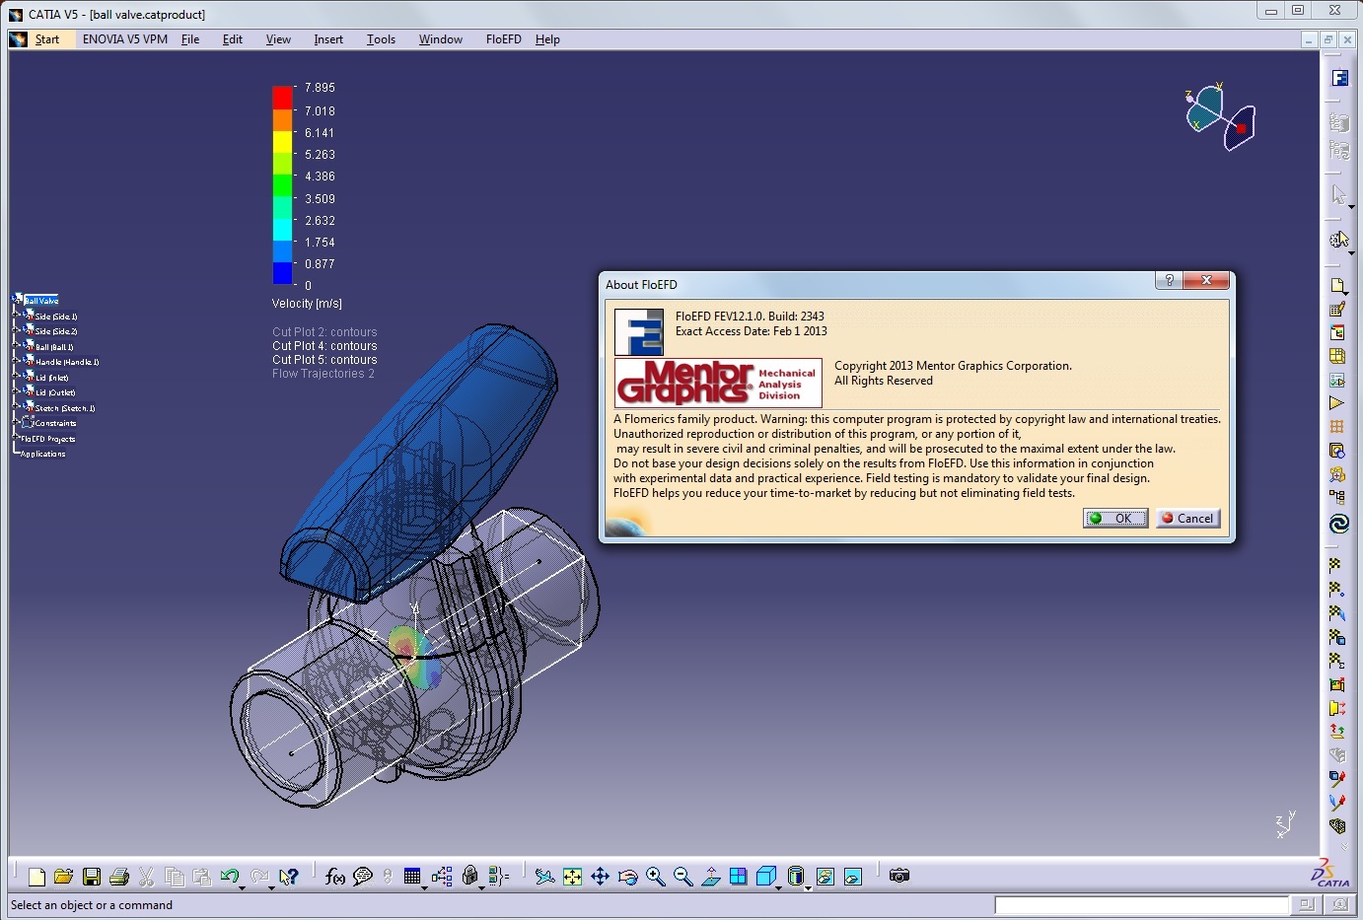Viewport: 1363px width, 920px height.
Task: Click the Print icon in the bottom toolbar
Action: 119,876
